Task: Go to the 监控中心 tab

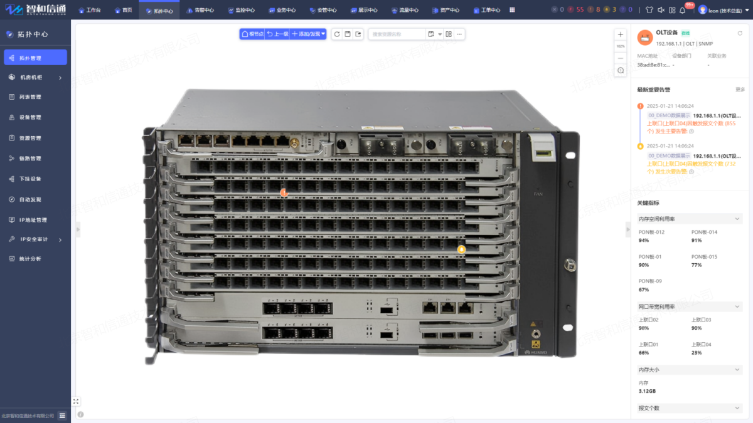Action: [x=241, y=10]
